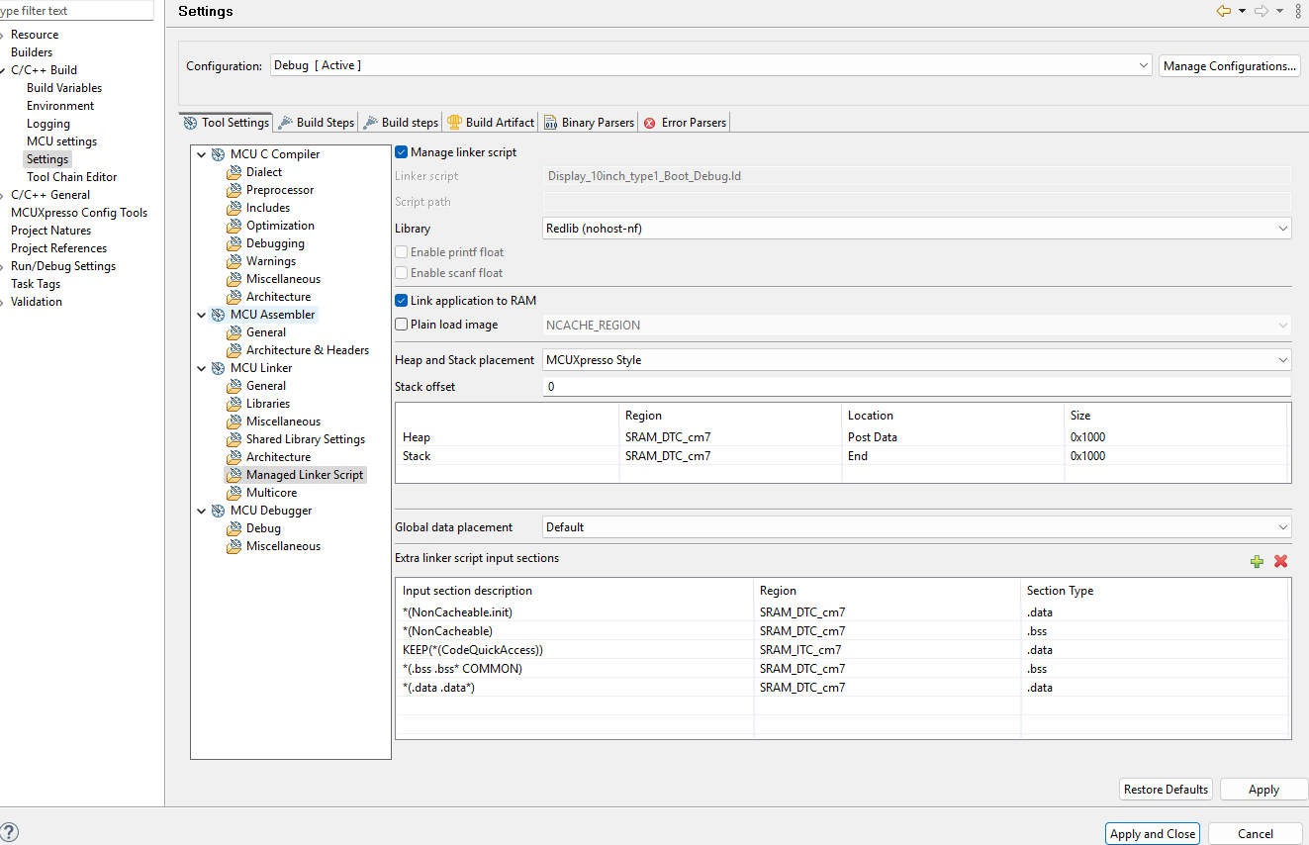Screen dimensions: 1309x845
Task: Open the Global data placement dropdown
Action: point(1283,526)
